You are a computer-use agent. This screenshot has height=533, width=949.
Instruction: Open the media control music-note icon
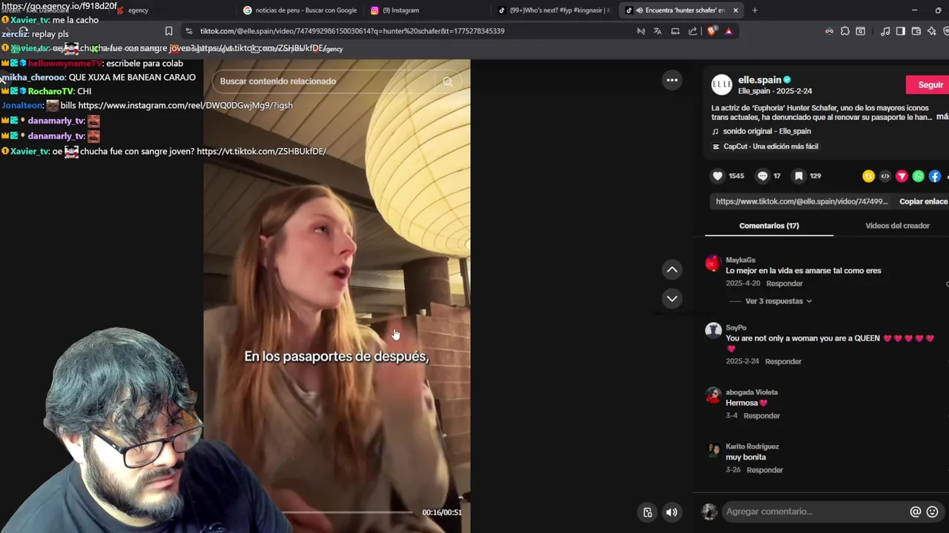click(885, 31)
